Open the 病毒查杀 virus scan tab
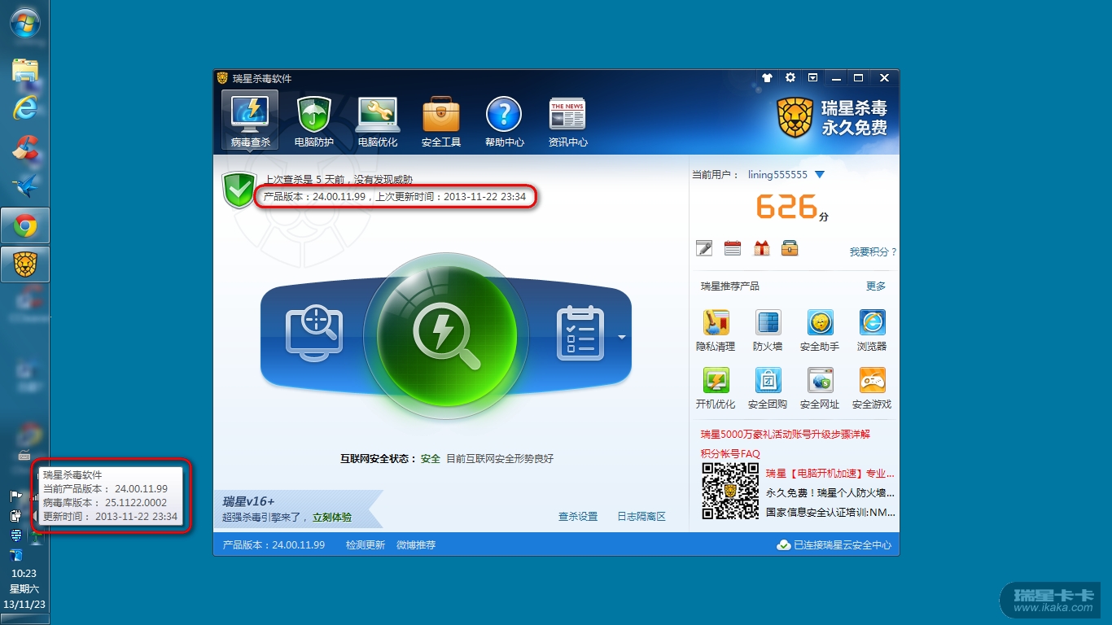The width and height of the screenshot is (1112, 625). click(x=250, y=120)
